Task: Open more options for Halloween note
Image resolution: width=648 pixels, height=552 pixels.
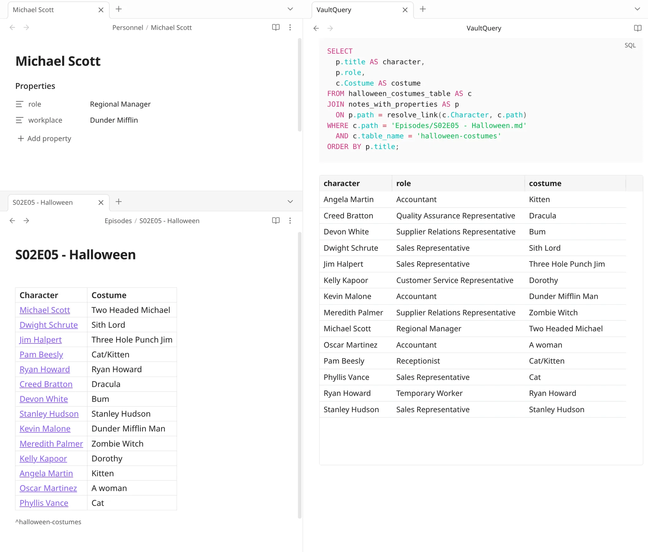Action: pos(290,221)
